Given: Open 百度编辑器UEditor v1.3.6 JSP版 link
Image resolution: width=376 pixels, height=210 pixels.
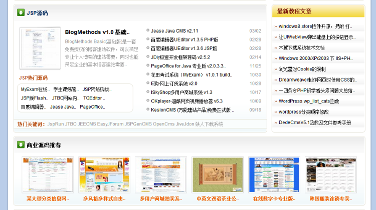Looking at the screenshot, I should 184,48.
